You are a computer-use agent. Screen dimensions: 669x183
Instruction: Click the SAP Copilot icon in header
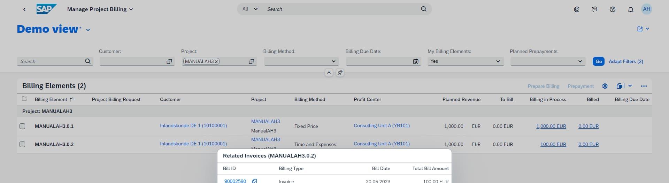pos(576,9)
